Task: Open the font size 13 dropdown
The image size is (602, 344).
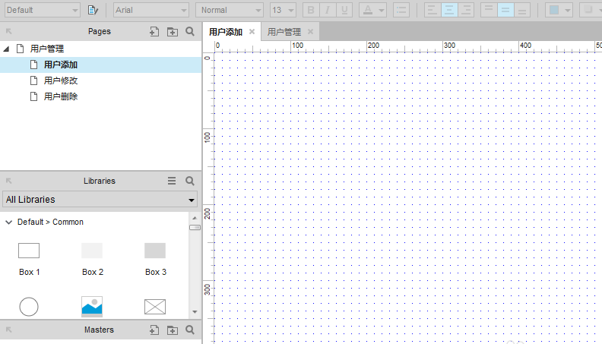Action: click(283, 10)
